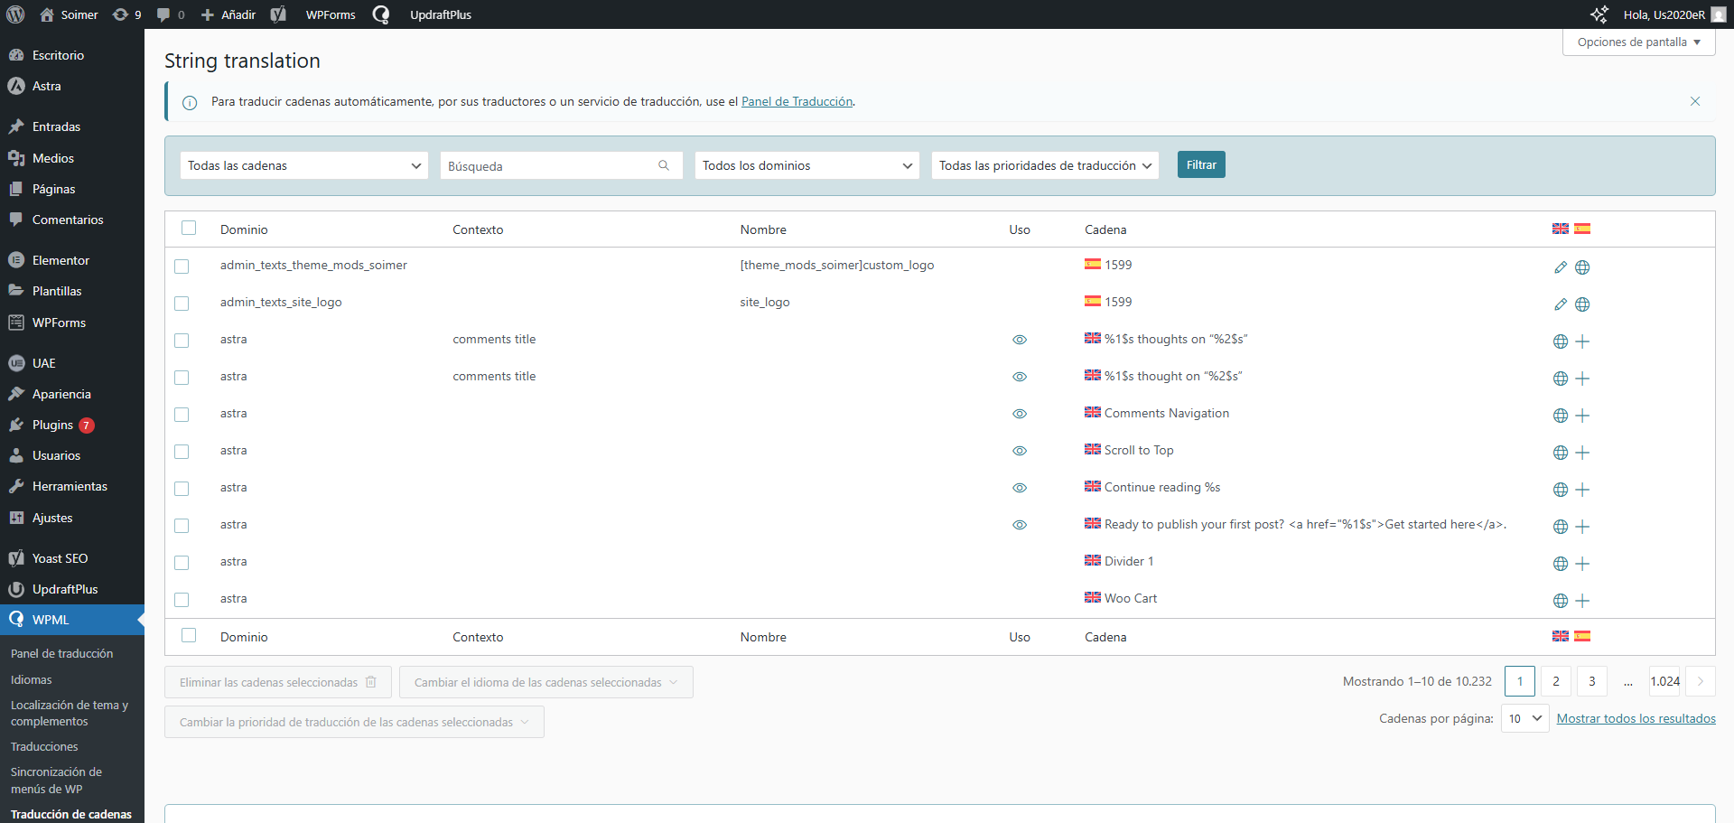The height and width of the screenshot is (823, 1734).
Task: Open Plugins in the sidebar menu
Action: 52,425
